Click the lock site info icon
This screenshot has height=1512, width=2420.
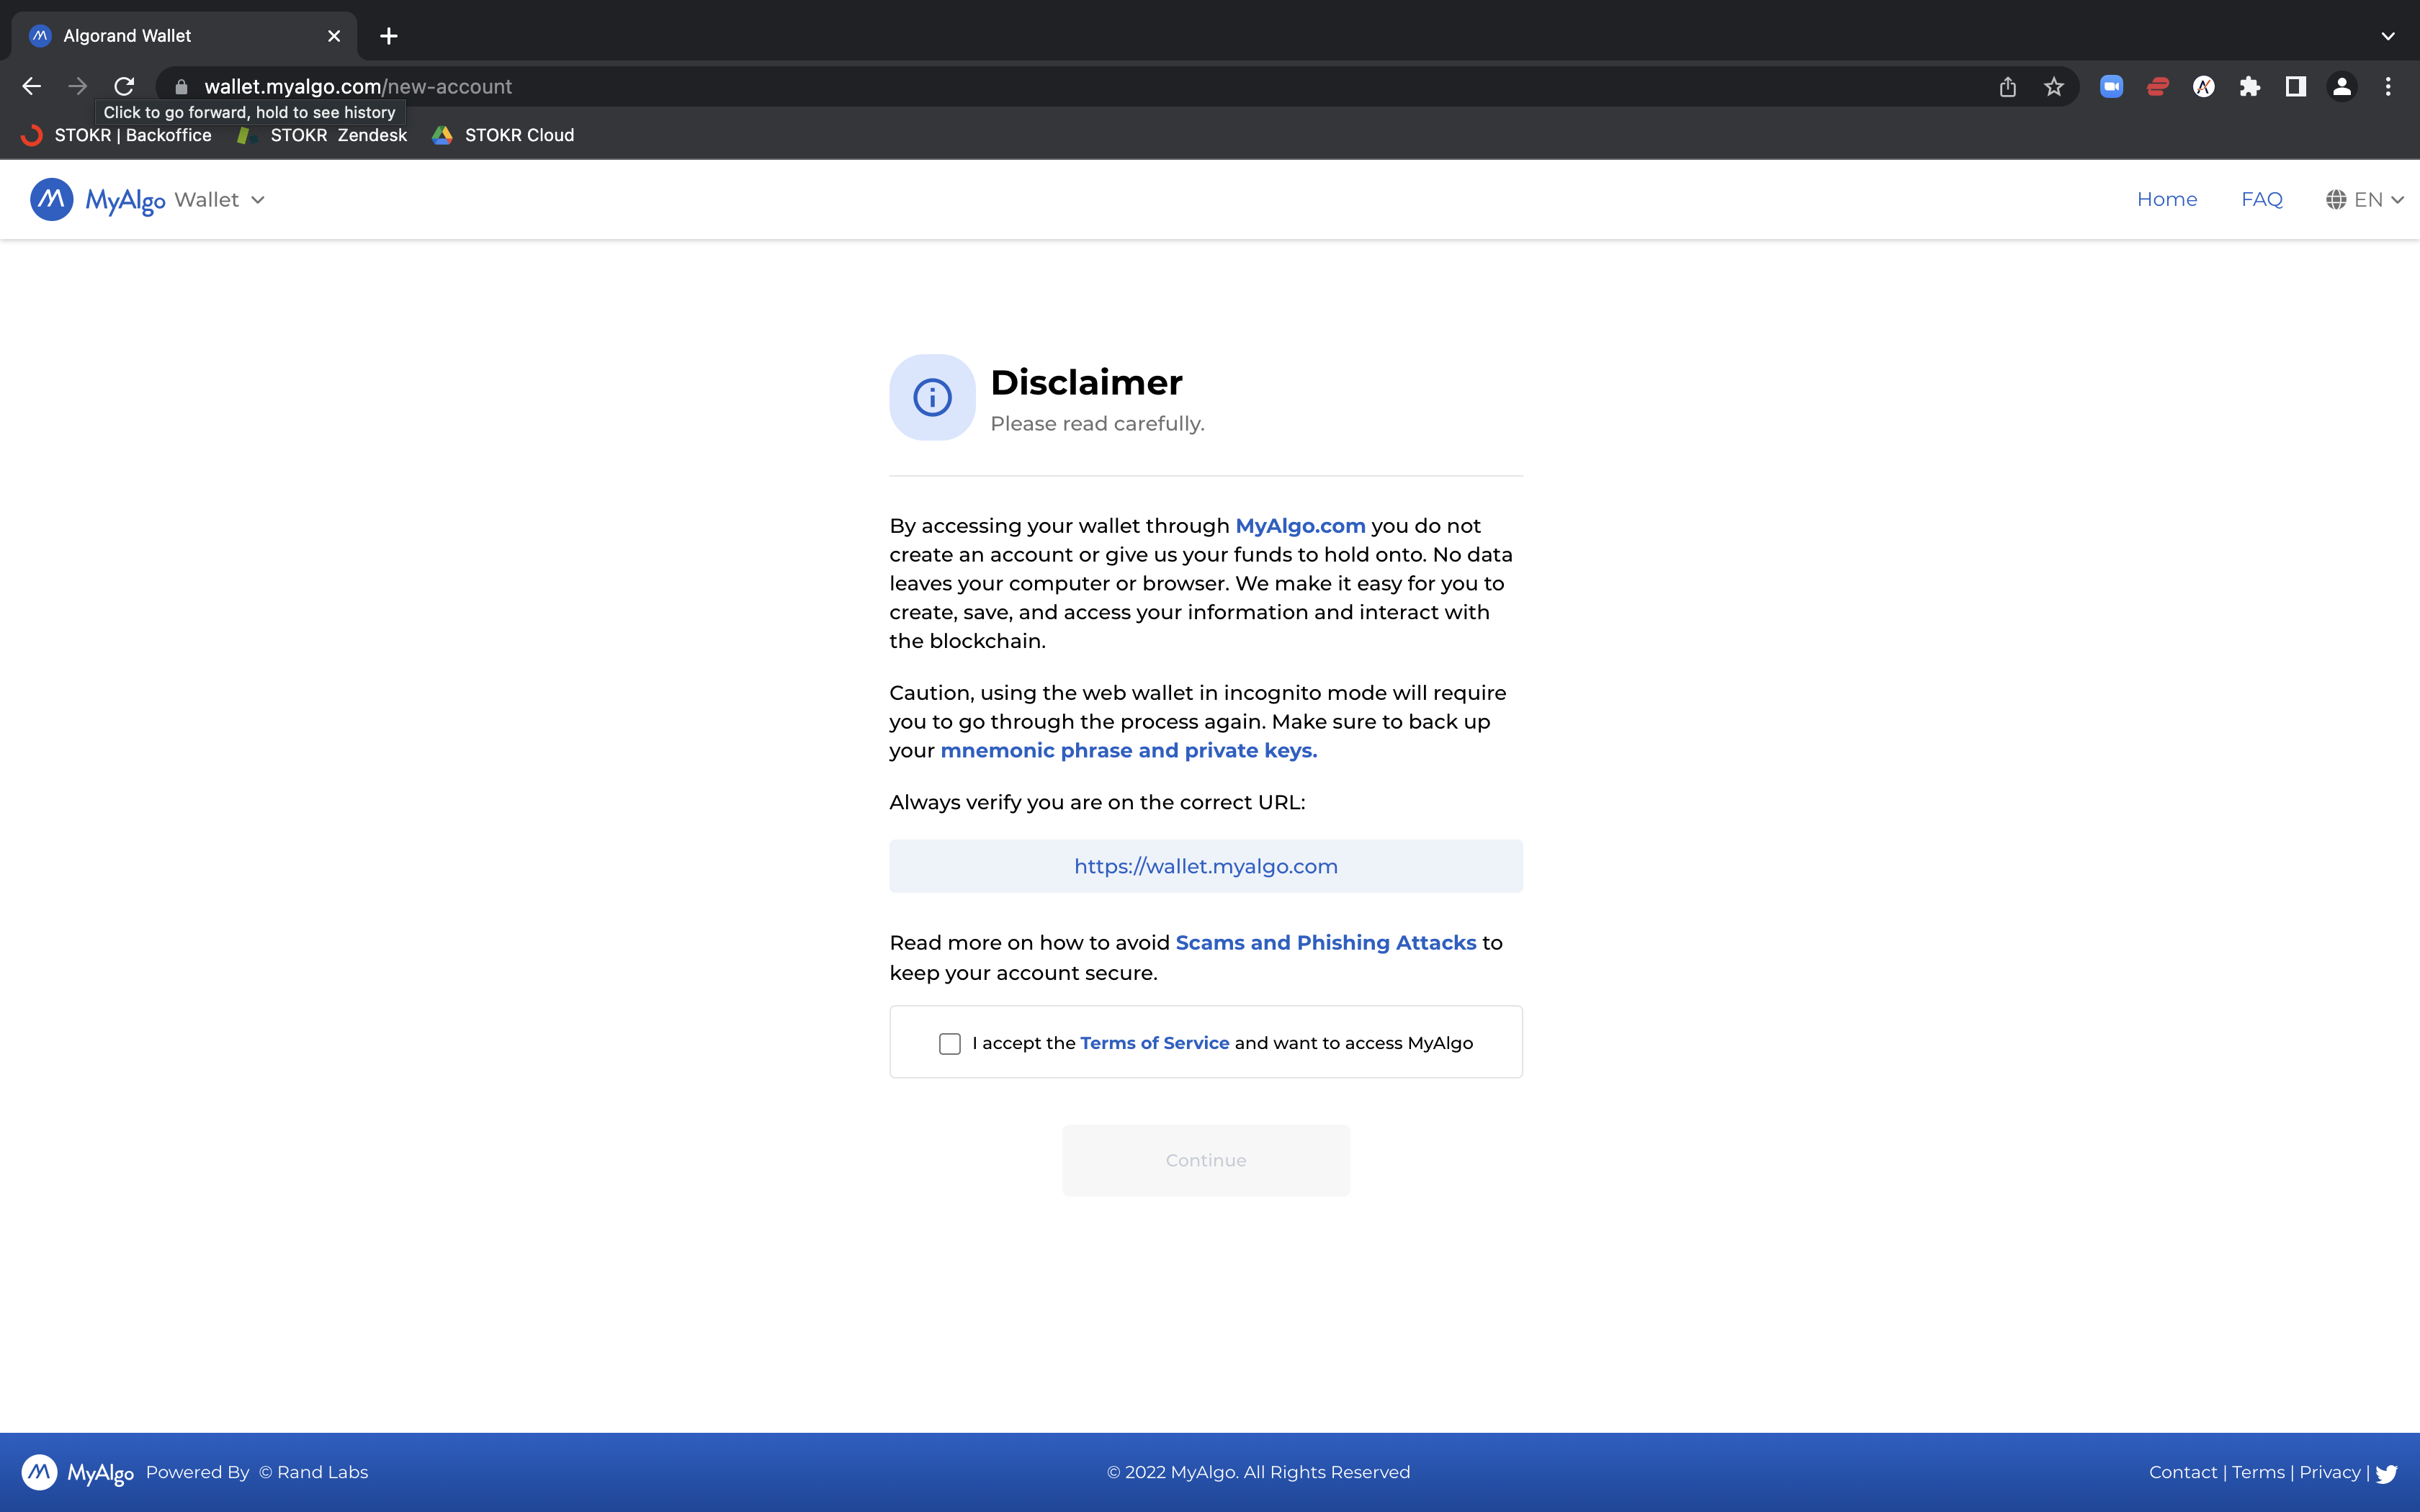pos(181,87)
